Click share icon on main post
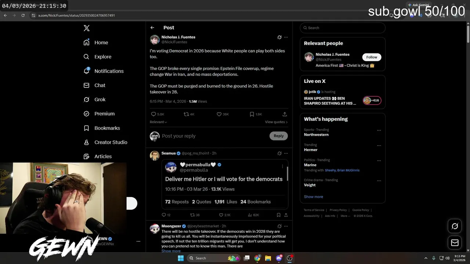470x264 pixels. [285, 114]
